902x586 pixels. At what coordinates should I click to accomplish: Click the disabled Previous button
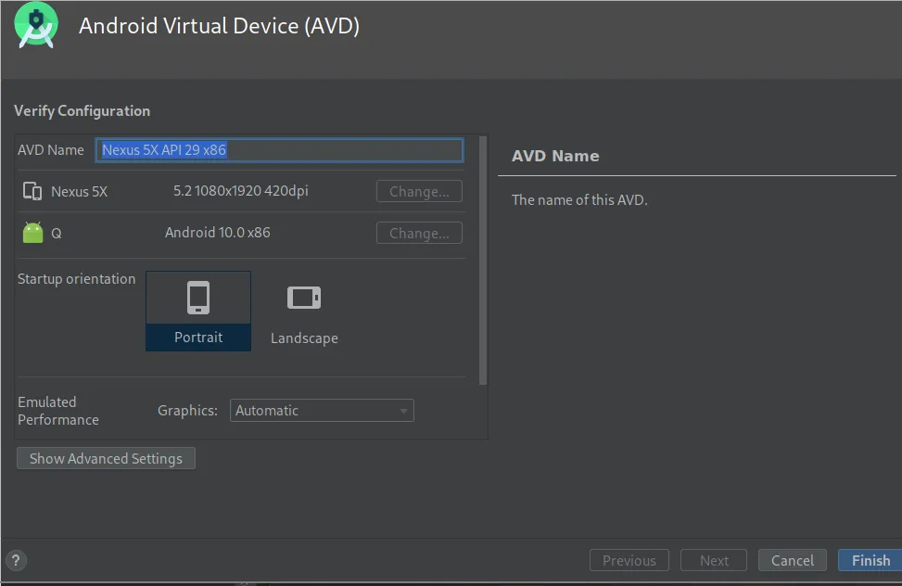click(x=629, y=560)
